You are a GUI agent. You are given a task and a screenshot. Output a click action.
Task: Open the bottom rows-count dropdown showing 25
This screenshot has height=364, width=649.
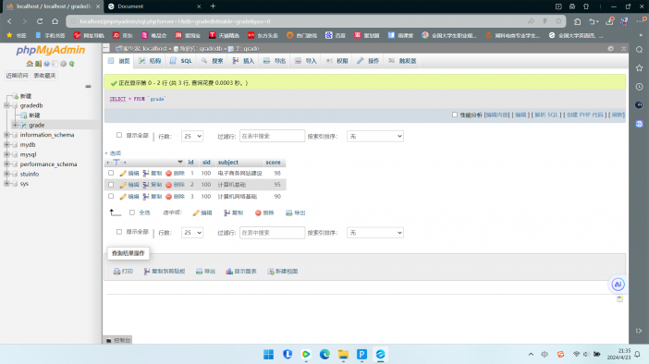pyautogui.click(x=192, y=233)
